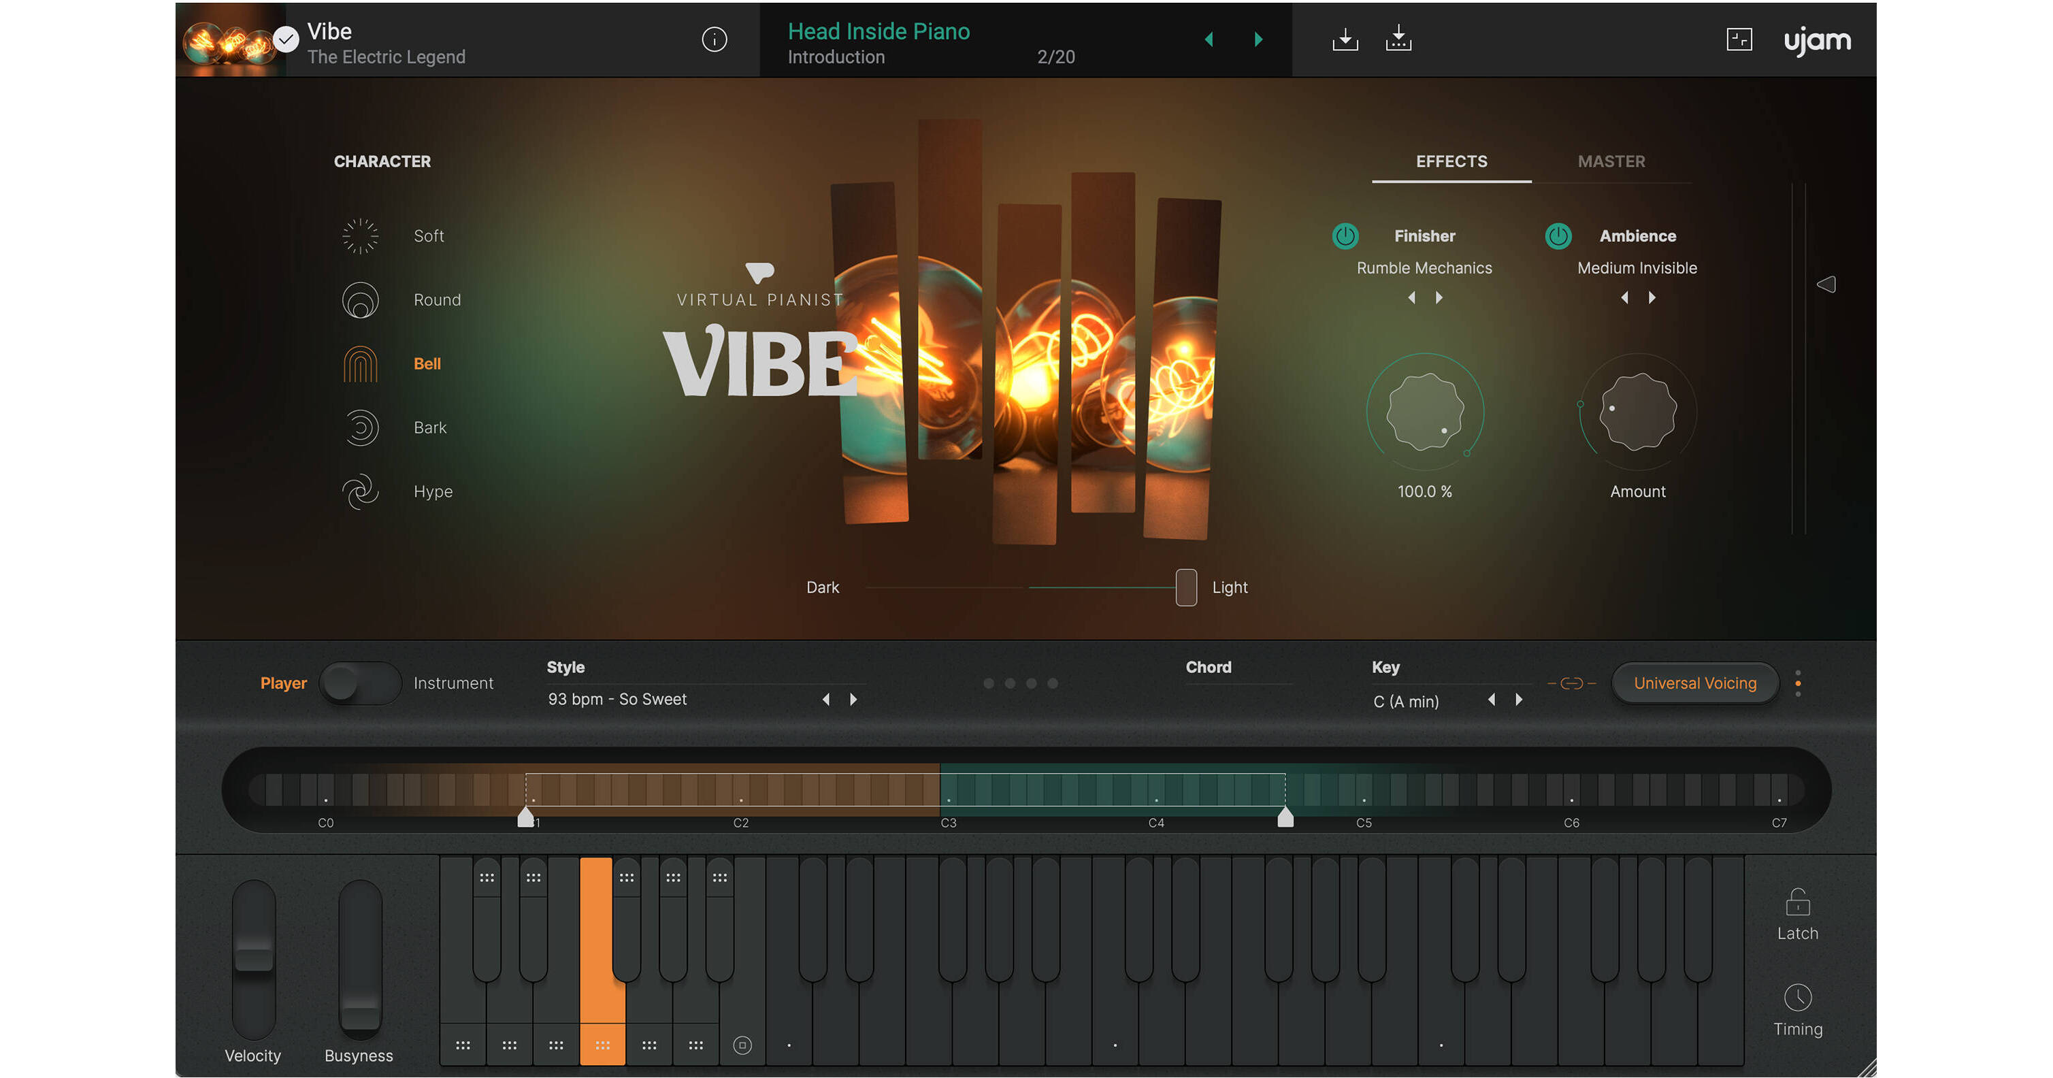The width and height of the screenshot is (2053, 1078).
Task: Open the Timing clock icon
Action: click(x=1798, y=998)
